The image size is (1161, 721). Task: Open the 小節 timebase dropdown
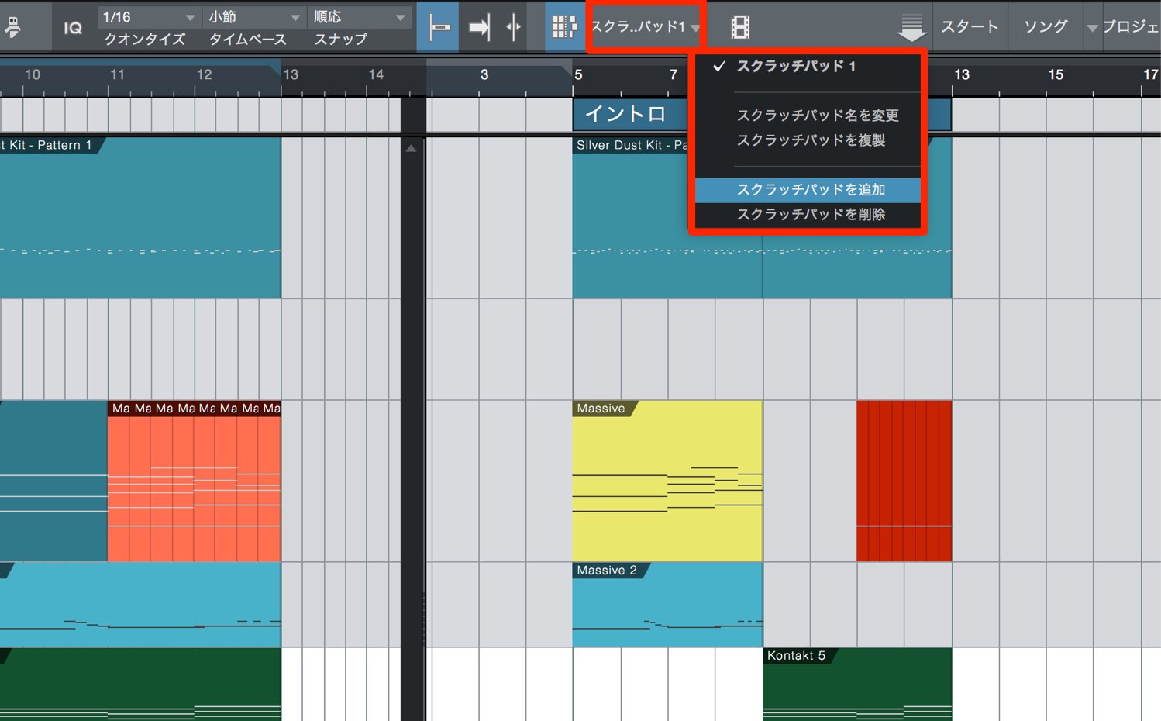(254, 17)
